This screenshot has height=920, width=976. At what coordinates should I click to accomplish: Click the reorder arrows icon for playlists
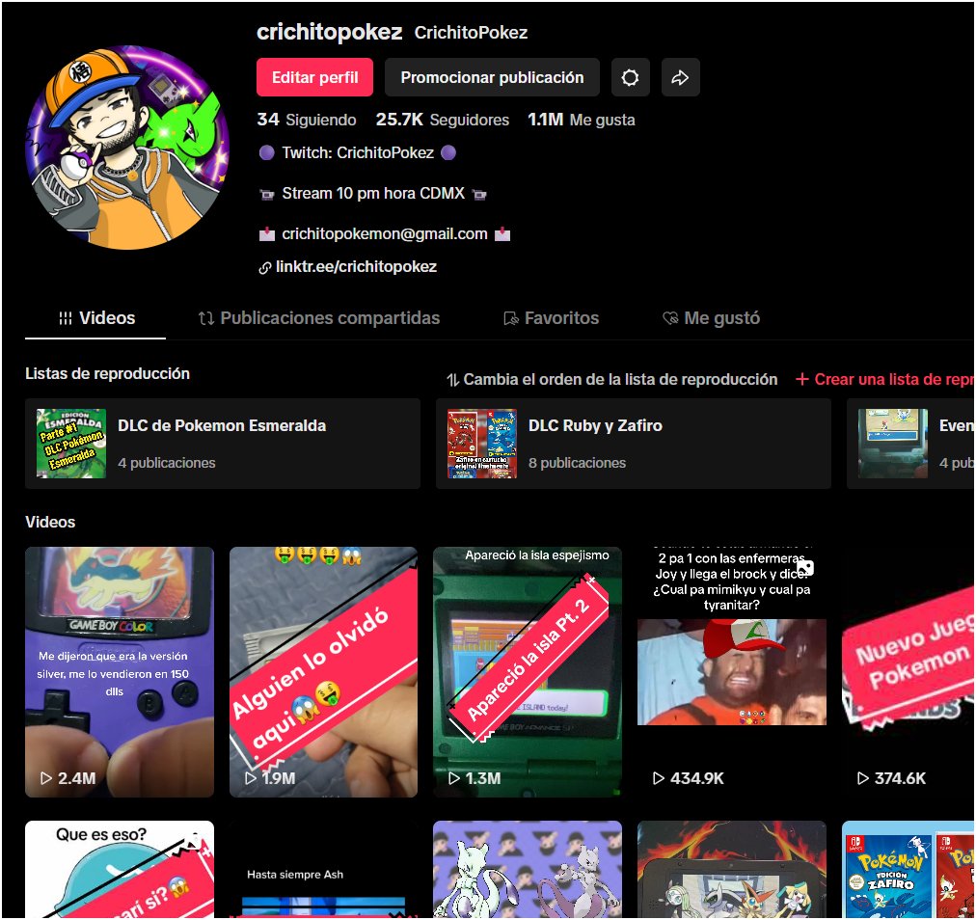(452, 380)
